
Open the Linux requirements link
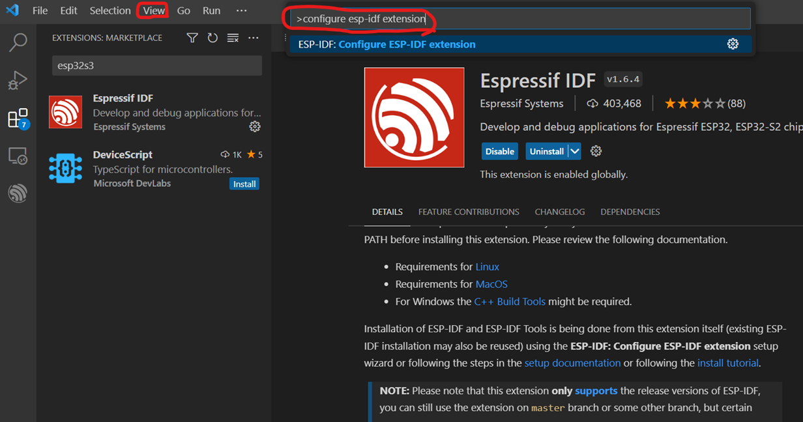pyautogui.click(x=488, y=267)
